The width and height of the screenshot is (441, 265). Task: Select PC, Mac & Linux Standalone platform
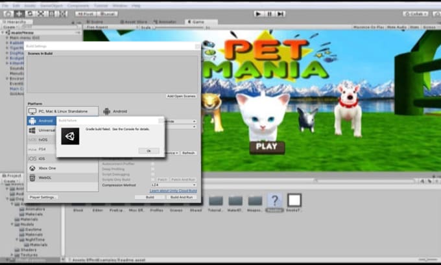pos(63,111)
